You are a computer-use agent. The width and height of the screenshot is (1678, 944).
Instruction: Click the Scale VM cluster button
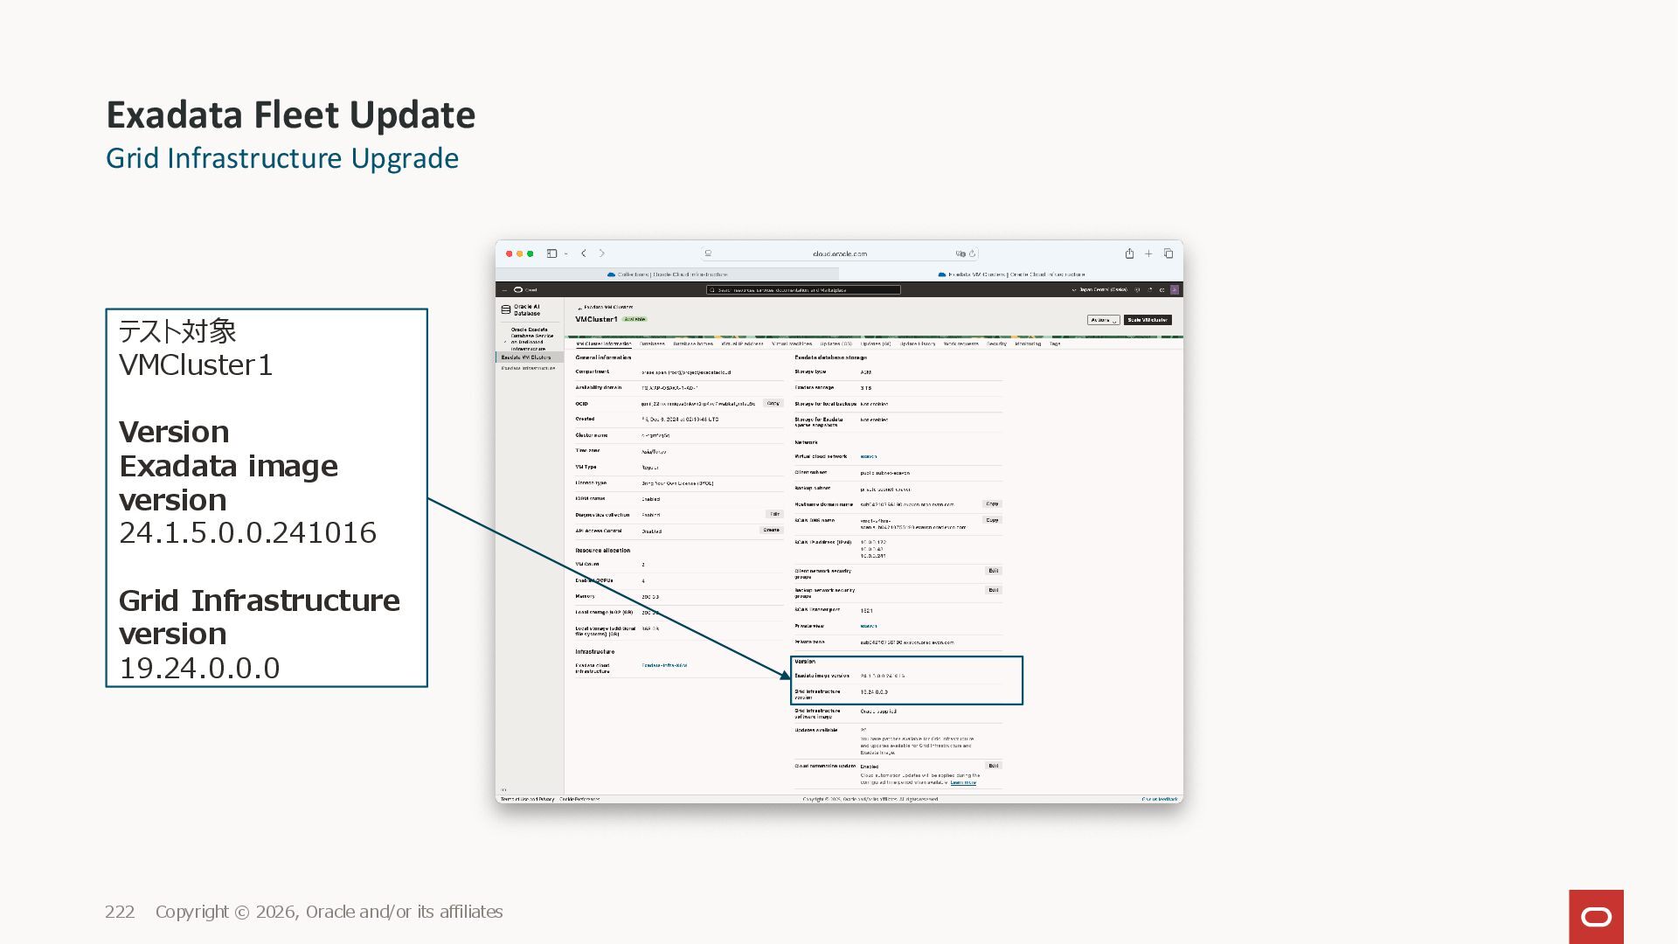tap(1148, 320)
